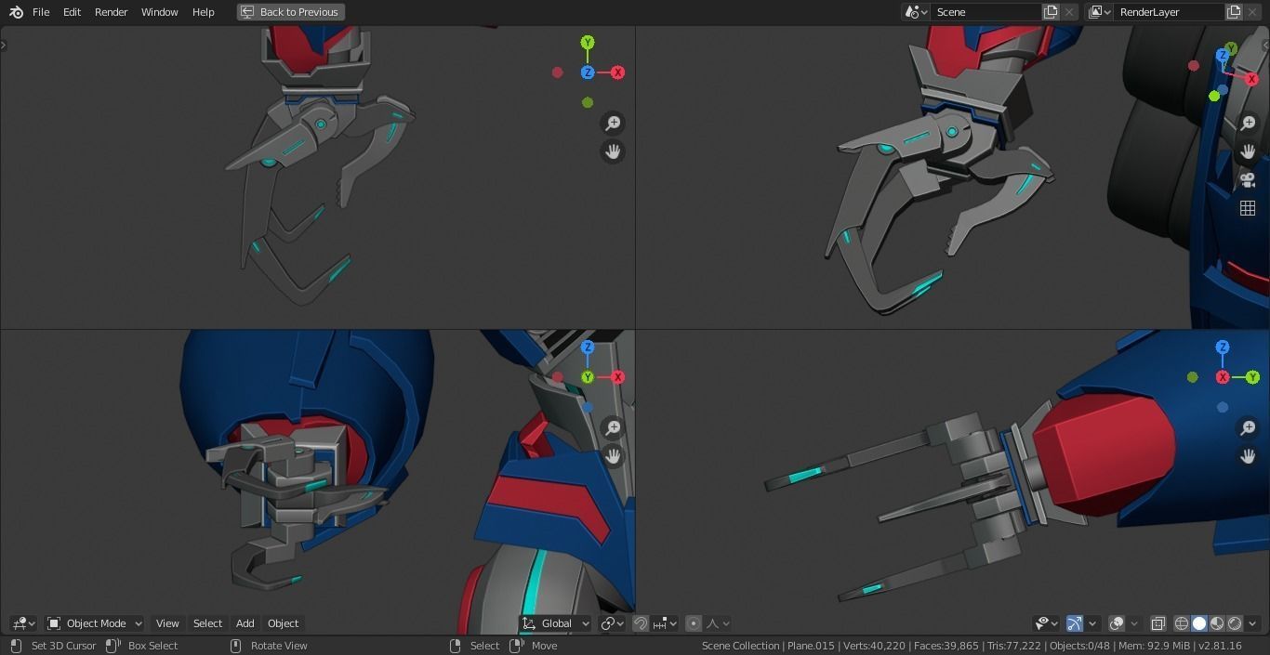Open the gizmo options dropdown arrow

tap(1092, 623)
